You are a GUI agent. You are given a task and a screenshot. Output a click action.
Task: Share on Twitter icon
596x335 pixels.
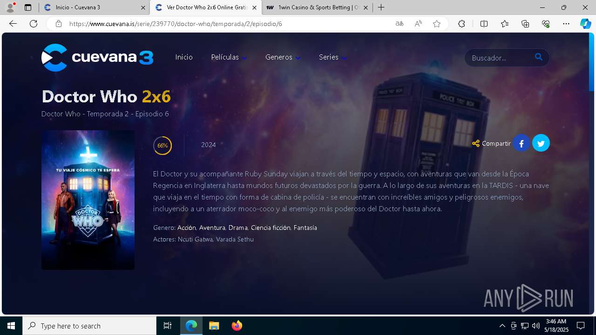(x=541, y=143)
